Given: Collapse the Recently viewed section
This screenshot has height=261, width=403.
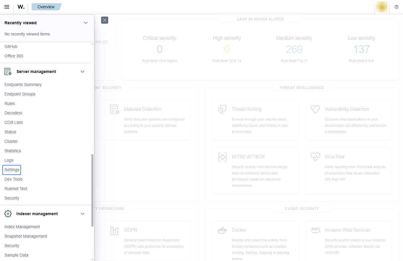Looking at the screenshot, I should tap(86, 23).
